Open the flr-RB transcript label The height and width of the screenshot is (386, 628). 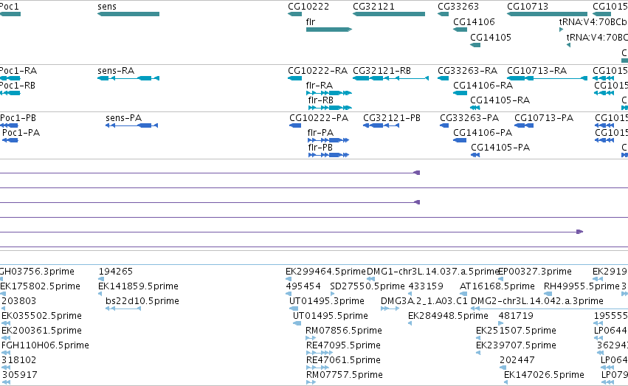pos(321,100)
